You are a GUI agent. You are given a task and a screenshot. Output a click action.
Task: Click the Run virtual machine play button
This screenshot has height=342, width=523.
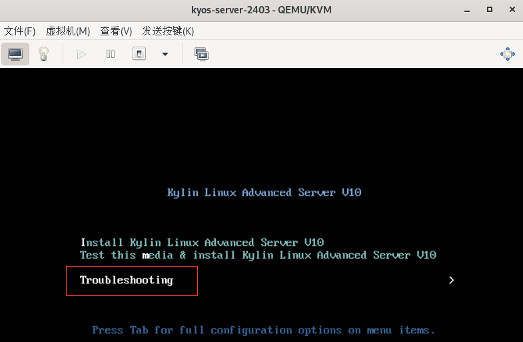click(81, 54)
